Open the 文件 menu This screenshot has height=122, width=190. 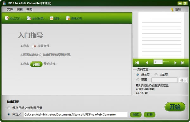tap(10, 9)
